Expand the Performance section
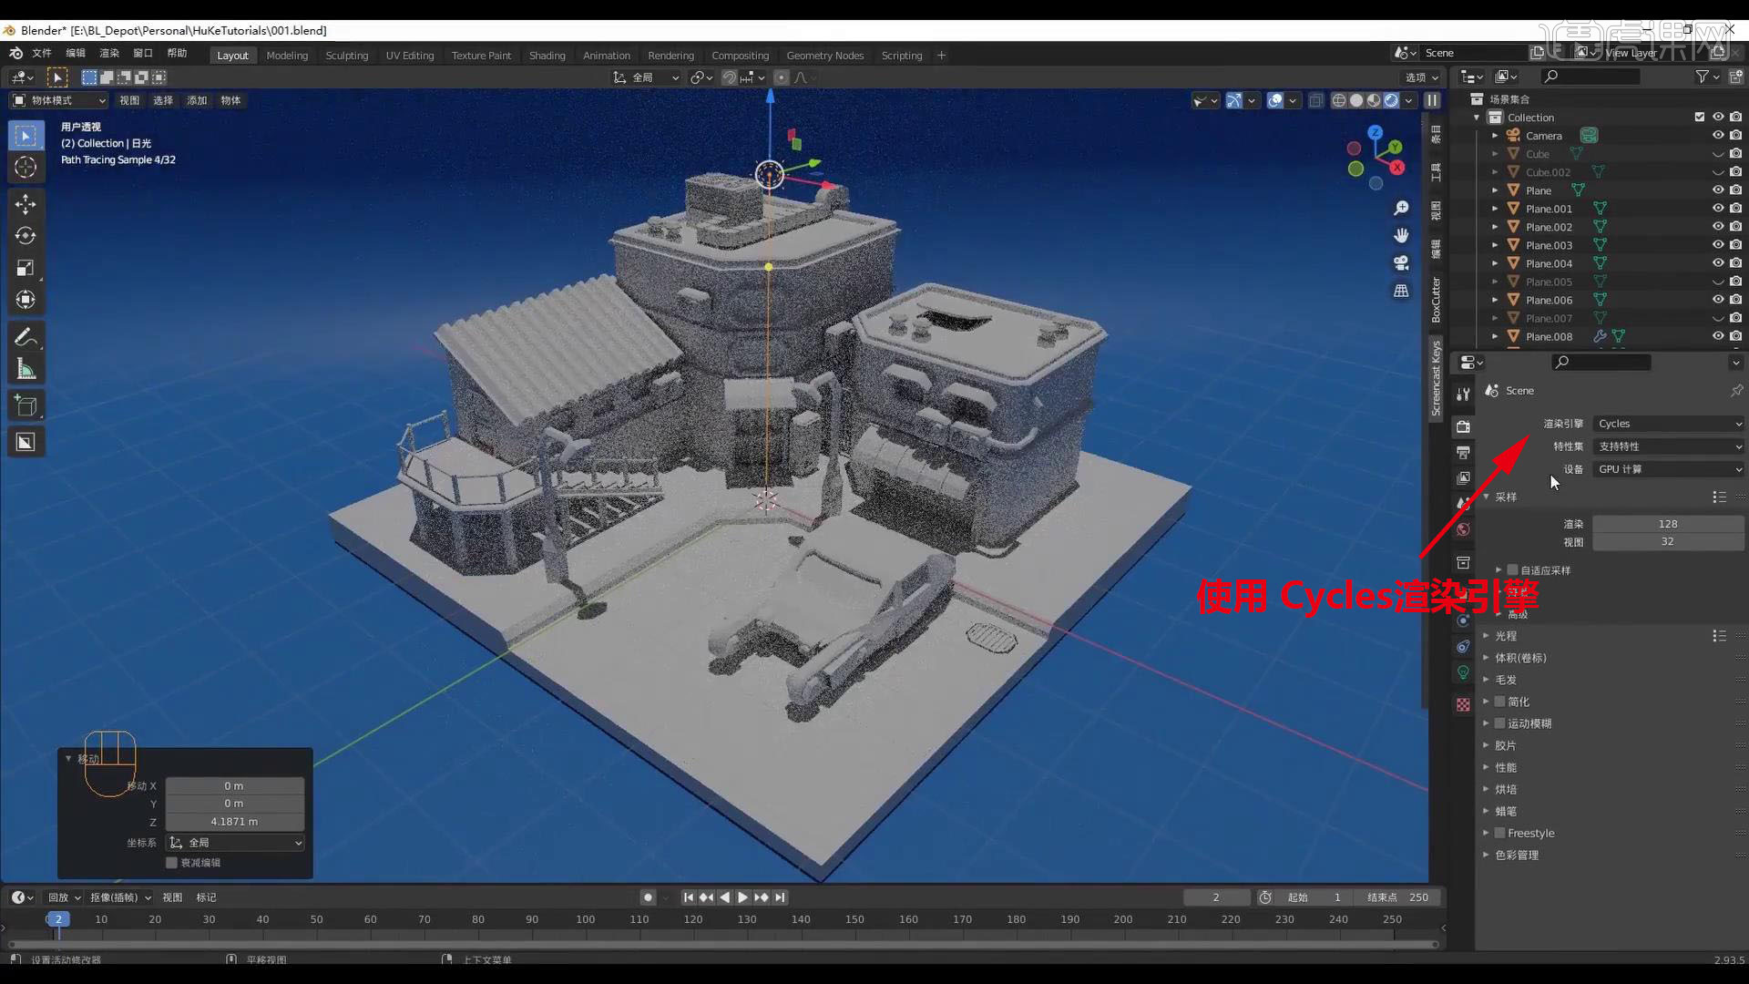Screen dimensions: 1749x984 [x=1505, y=766]
